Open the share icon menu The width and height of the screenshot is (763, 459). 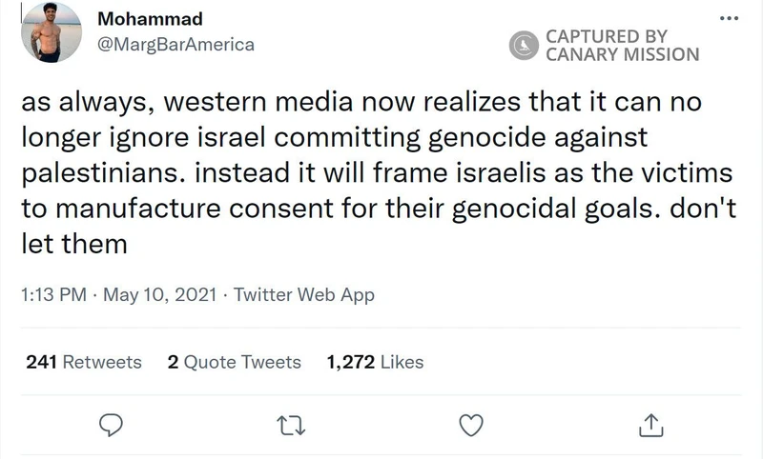point(650,423)
